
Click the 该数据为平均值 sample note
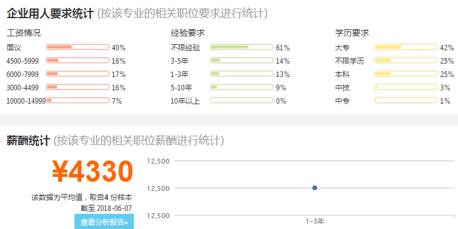[82, 197]
